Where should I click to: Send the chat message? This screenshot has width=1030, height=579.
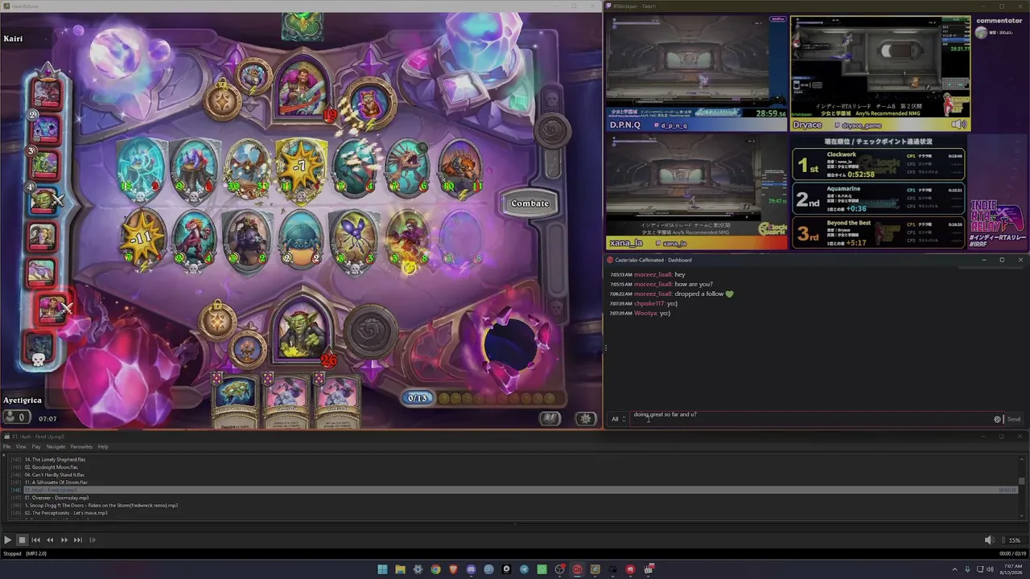tap(1014, 419)
